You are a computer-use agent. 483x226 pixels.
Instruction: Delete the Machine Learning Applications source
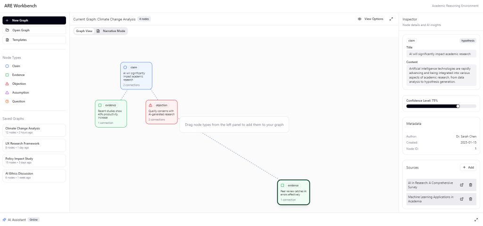pyautogui.click(x=470, y=199)
